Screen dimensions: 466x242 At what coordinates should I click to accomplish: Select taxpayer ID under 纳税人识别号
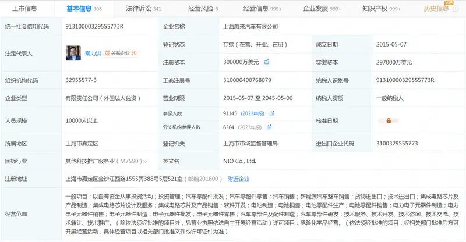(405, 80)
